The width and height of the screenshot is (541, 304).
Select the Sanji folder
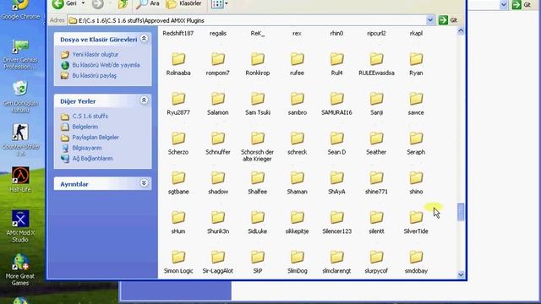[x=376, y=103]
